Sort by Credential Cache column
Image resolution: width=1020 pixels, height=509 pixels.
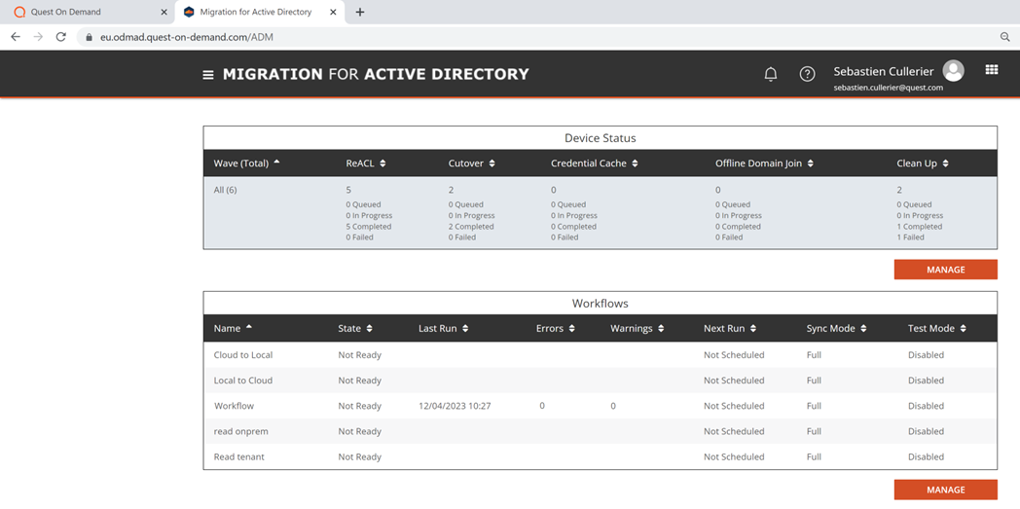pyautogui.click(x=595, y=164)
